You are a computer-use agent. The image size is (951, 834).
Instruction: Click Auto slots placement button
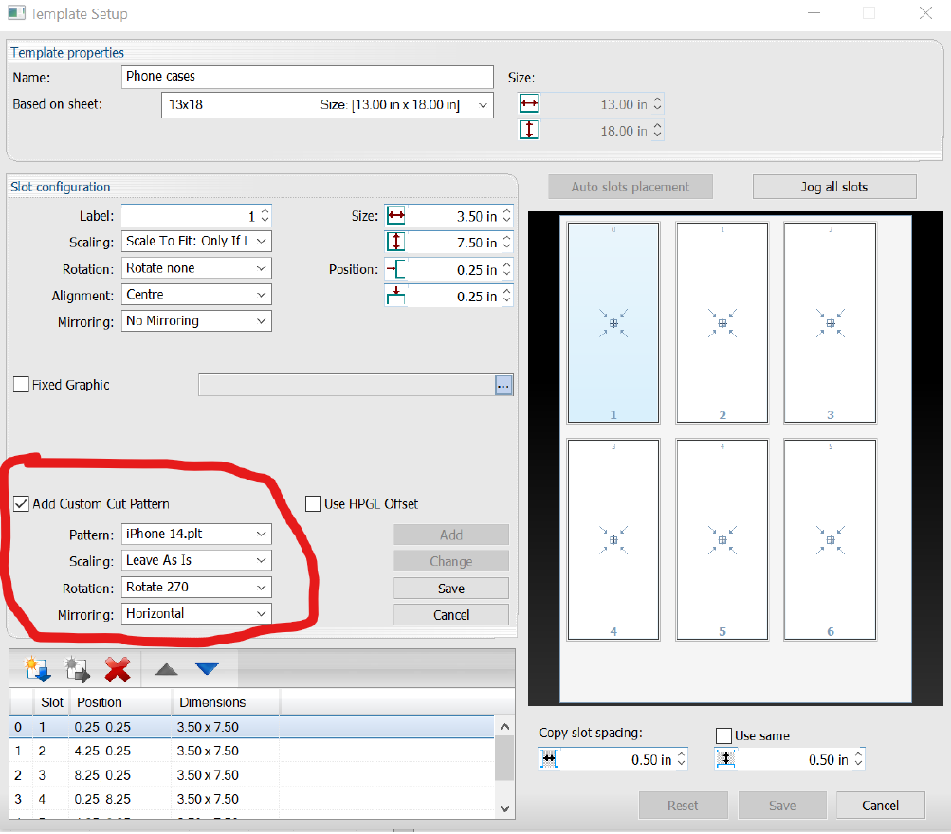(x=631, y=187)
